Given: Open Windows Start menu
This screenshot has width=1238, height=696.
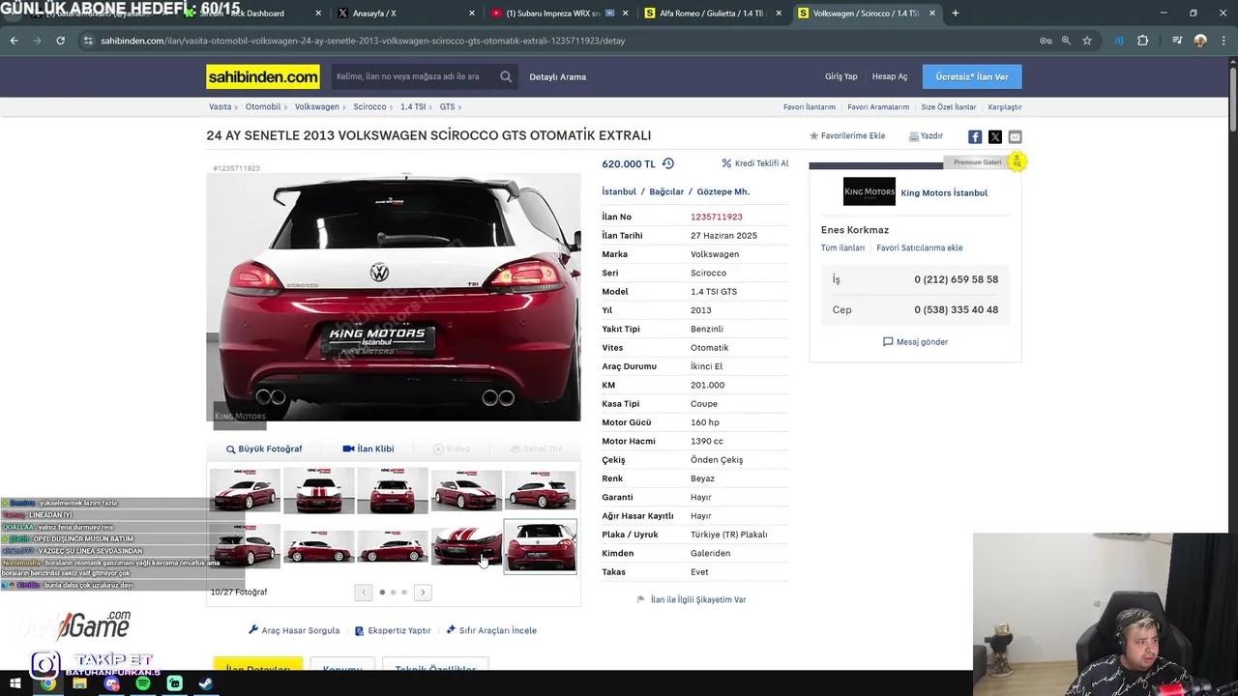Looking at the screenshot, I should point(15,683).
